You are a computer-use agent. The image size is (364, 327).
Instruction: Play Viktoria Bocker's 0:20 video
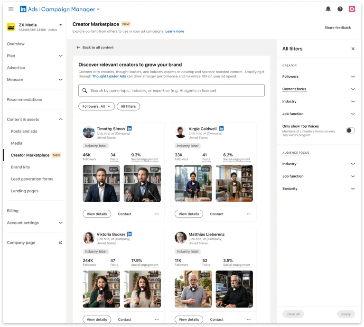tap(101, 289)
